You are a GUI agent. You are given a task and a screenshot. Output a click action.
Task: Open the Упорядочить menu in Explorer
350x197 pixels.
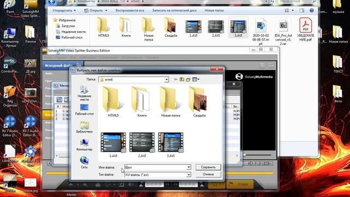coord(64,10)
